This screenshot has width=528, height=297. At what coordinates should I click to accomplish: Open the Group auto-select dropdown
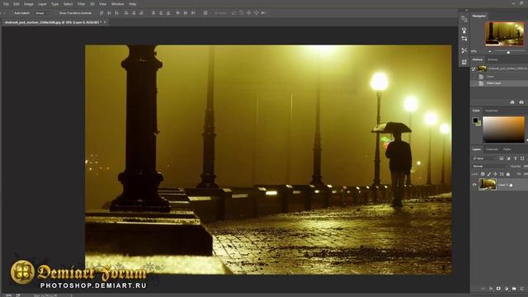[x=42, y=13]
